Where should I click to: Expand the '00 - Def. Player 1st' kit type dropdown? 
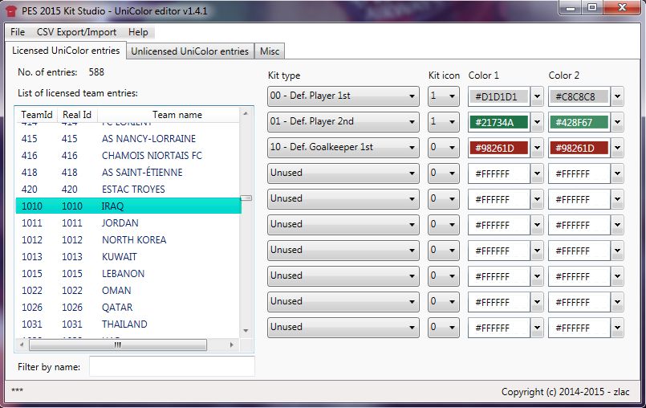click(343, 96)
